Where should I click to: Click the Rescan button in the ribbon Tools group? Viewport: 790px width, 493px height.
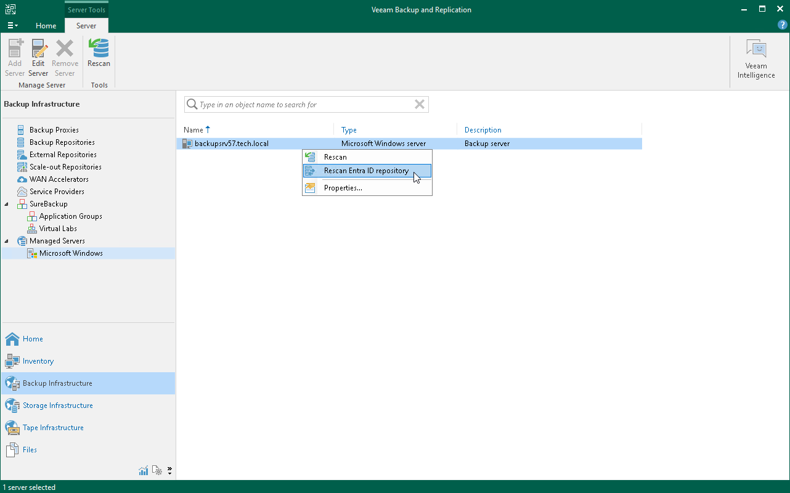pyautogui.click(x=99, y=54)
